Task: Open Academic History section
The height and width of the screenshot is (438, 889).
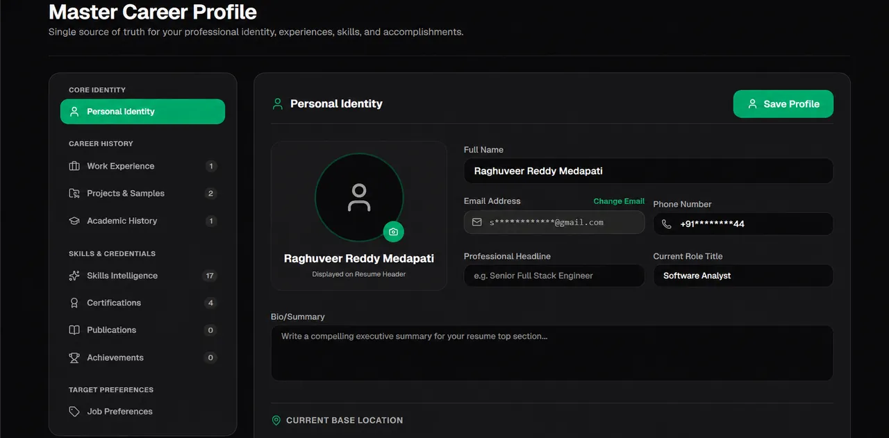Action: pos(142,221)
